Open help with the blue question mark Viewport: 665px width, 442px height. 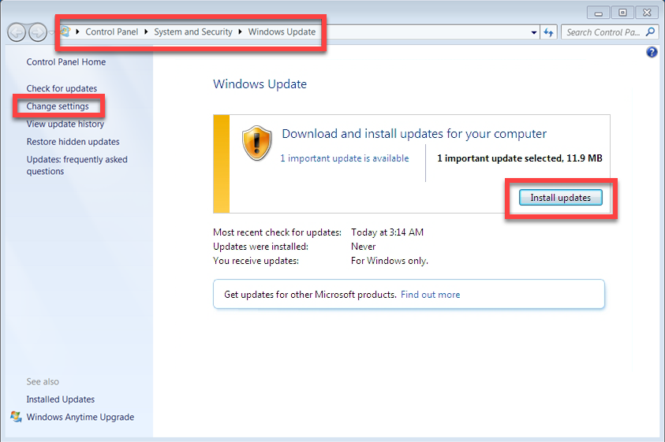(652, 52)
